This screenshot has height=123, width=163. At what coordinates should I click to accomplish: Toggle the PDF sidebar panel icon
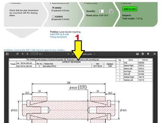[7, 54]
